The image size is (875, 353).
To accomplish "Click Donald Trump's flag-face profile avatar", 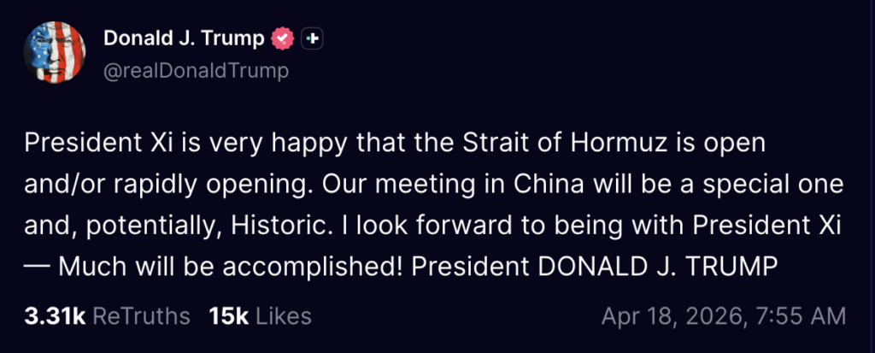I will [55, 52].
